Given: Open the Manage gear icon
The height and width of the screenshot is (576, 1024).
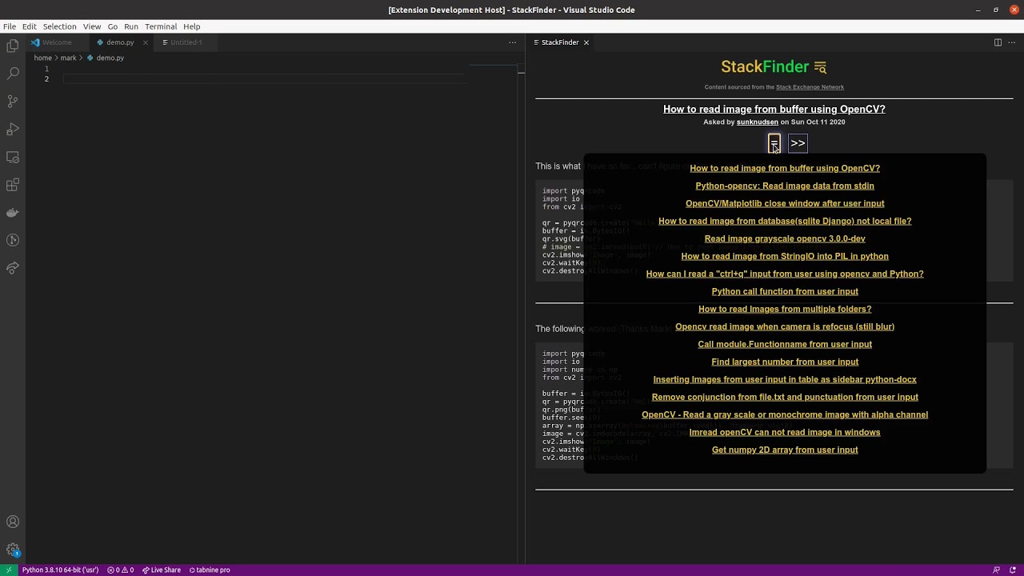Looking at the screenshot, I should click(x=13, y=550).
